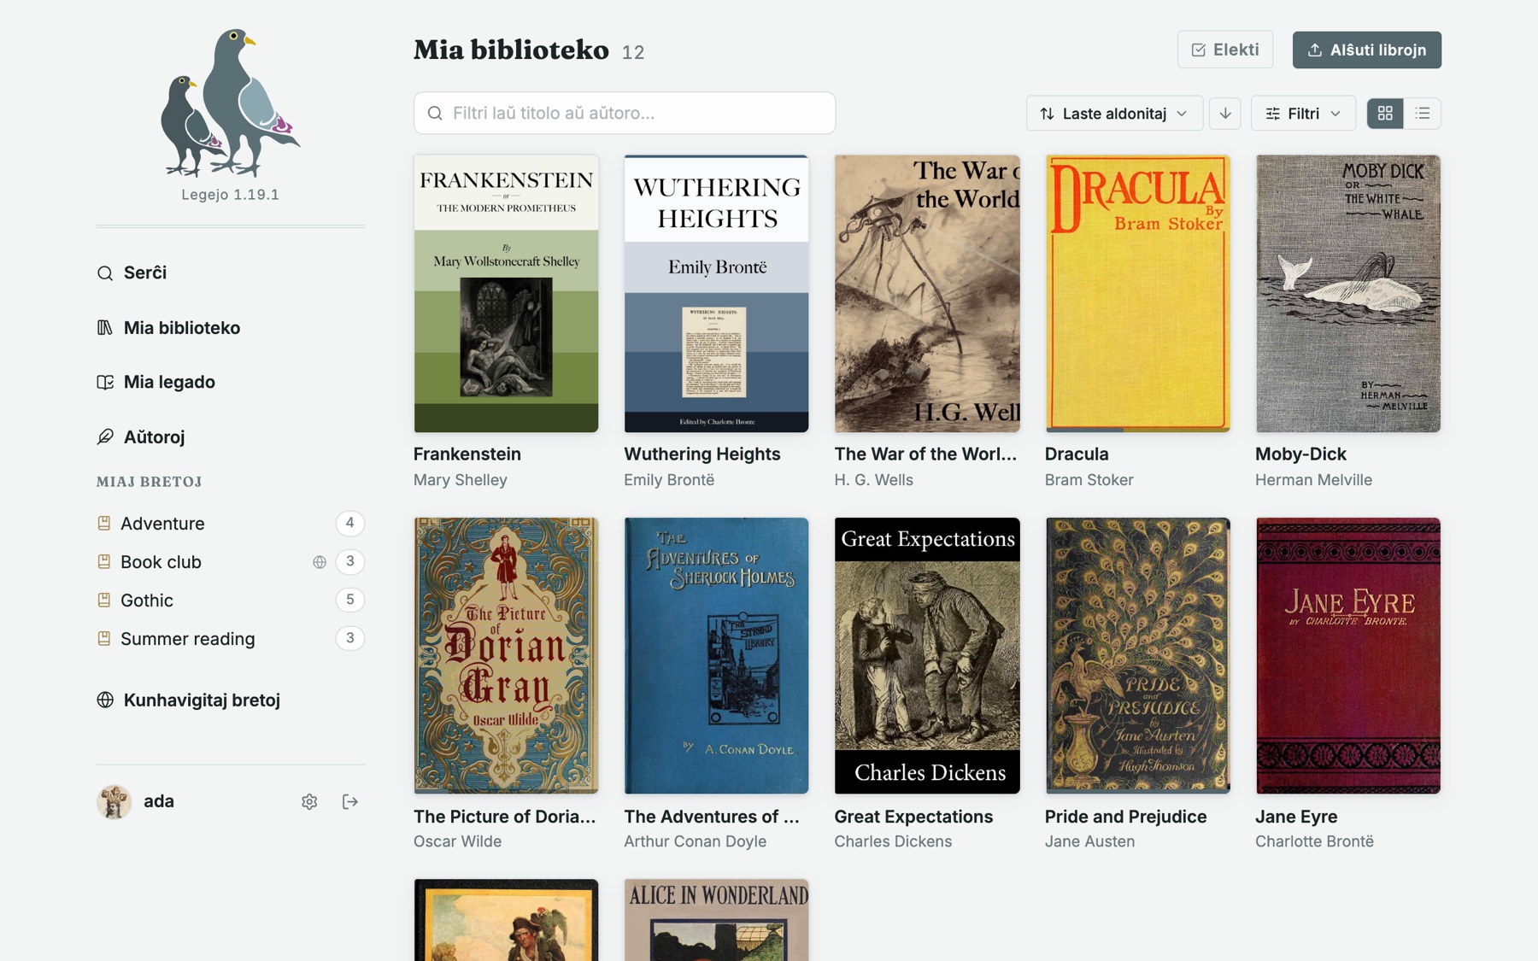Image resolution: width=1538 pixels, height=961 pixels.
Task: Open Adventures of Sherlock Holmes cover
Action: [x=716, y=655]
